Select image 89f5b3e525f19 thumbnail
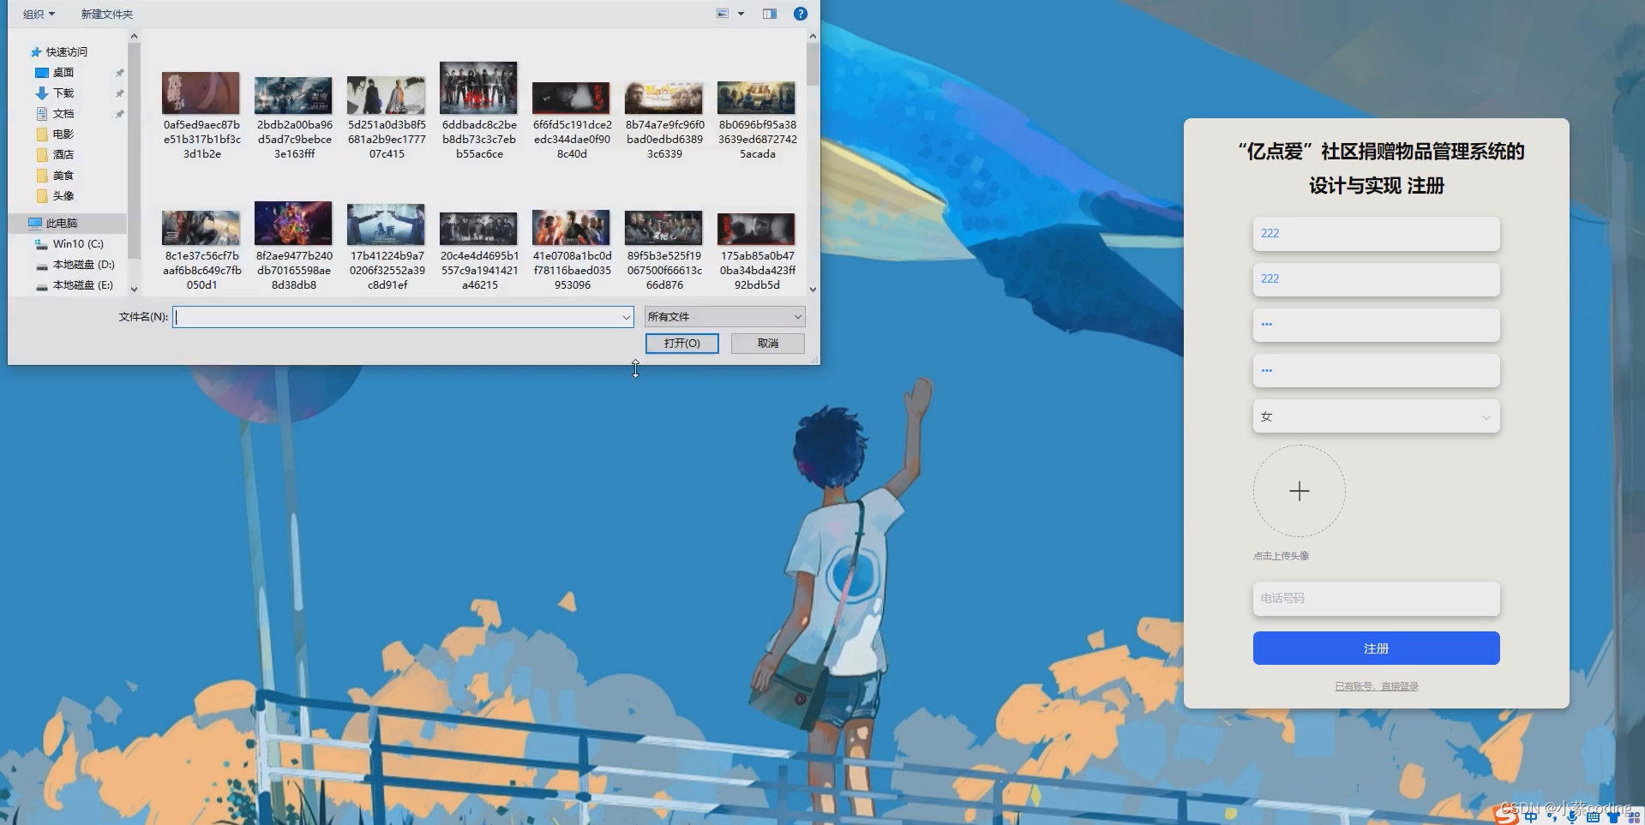 click(663, 227)
